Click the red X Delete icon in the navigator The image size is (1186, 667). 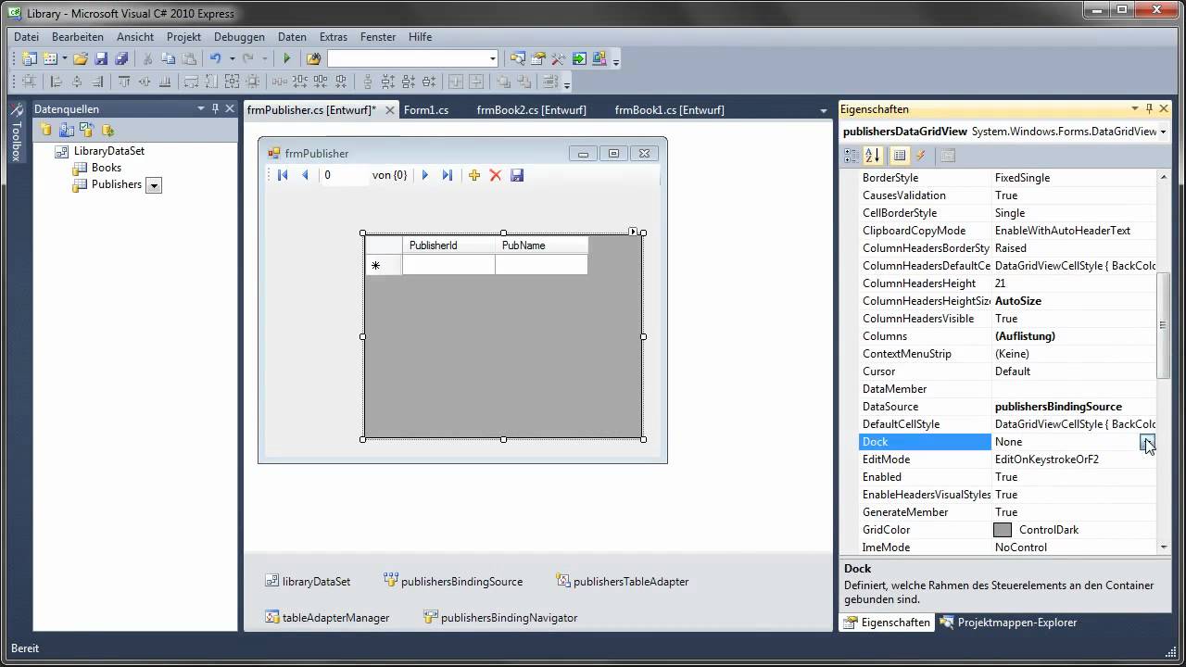[x=496, y=175]
